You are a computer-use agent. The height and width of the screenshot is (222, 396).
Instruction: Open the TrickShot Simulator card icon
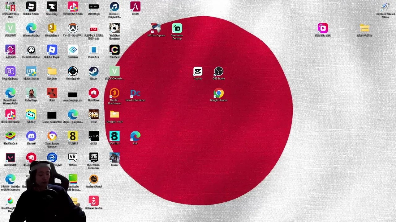pyautogui.click(x=114, y=28)
